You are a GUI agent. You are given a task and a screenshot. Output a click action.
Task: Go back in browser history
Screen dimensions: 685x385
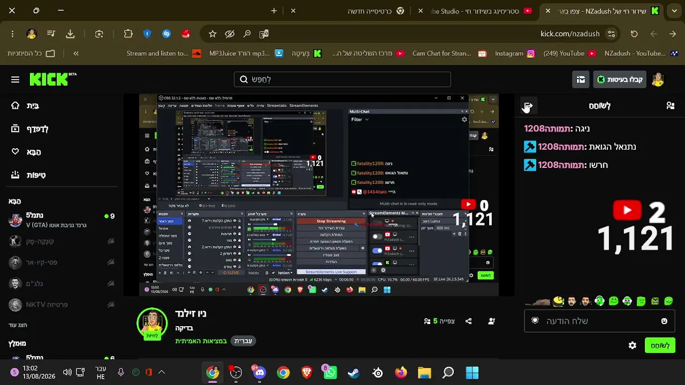tap(673, 34)
